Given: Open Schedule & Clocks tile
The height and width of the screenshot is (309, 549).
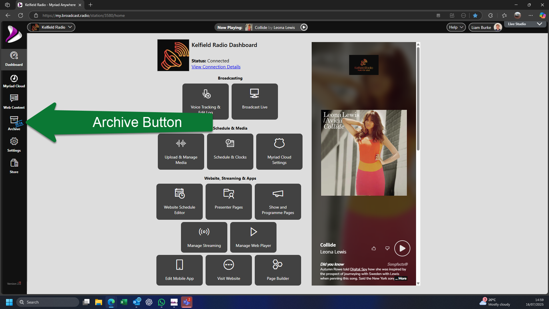Looking at the screenshot, I should coord(230,152).
